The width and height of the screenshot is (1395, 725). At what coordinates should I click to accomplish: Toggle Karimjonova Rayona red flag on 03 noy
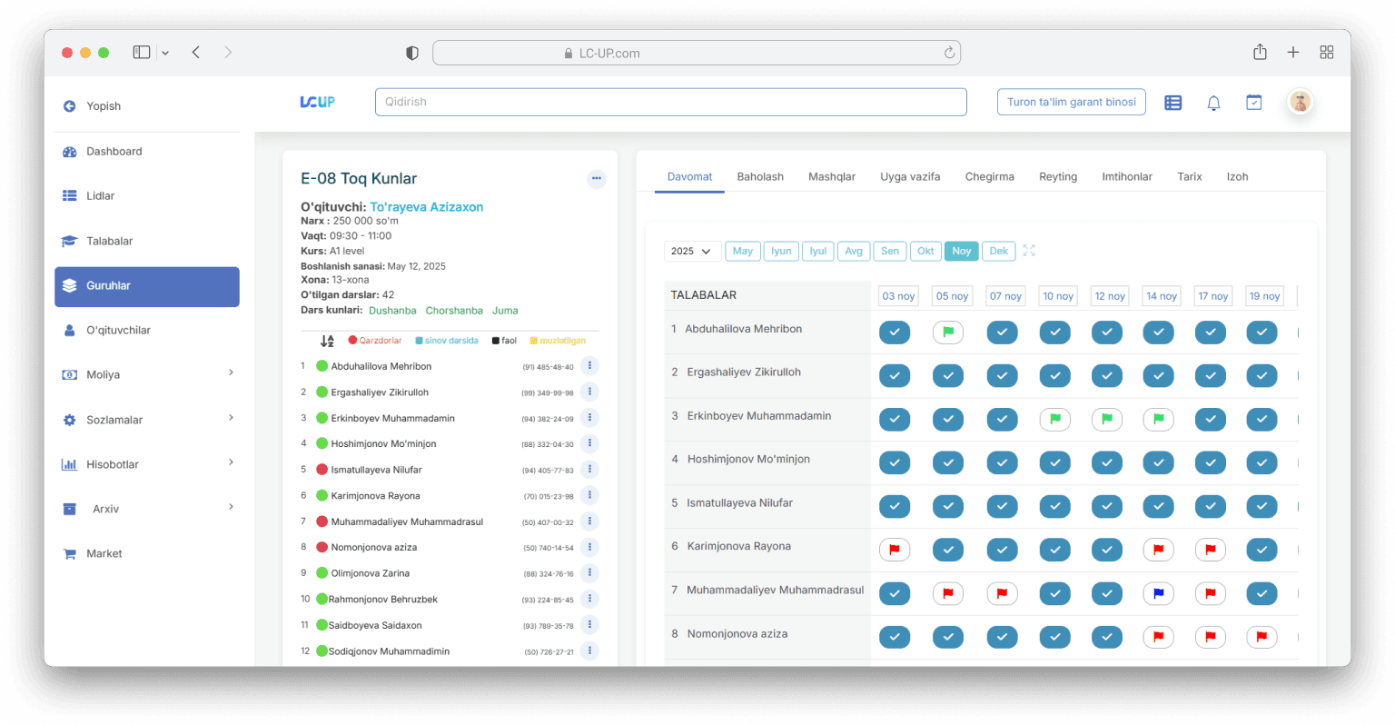895,550
